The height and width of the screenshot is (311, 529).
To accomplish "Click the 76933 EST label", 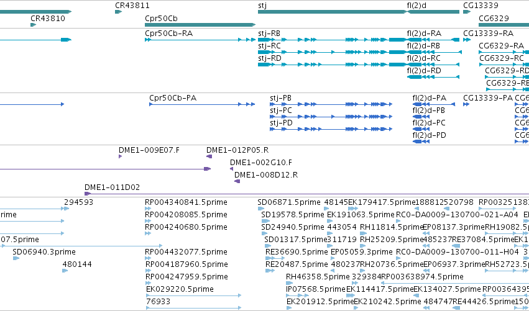I will pos(159,302).
